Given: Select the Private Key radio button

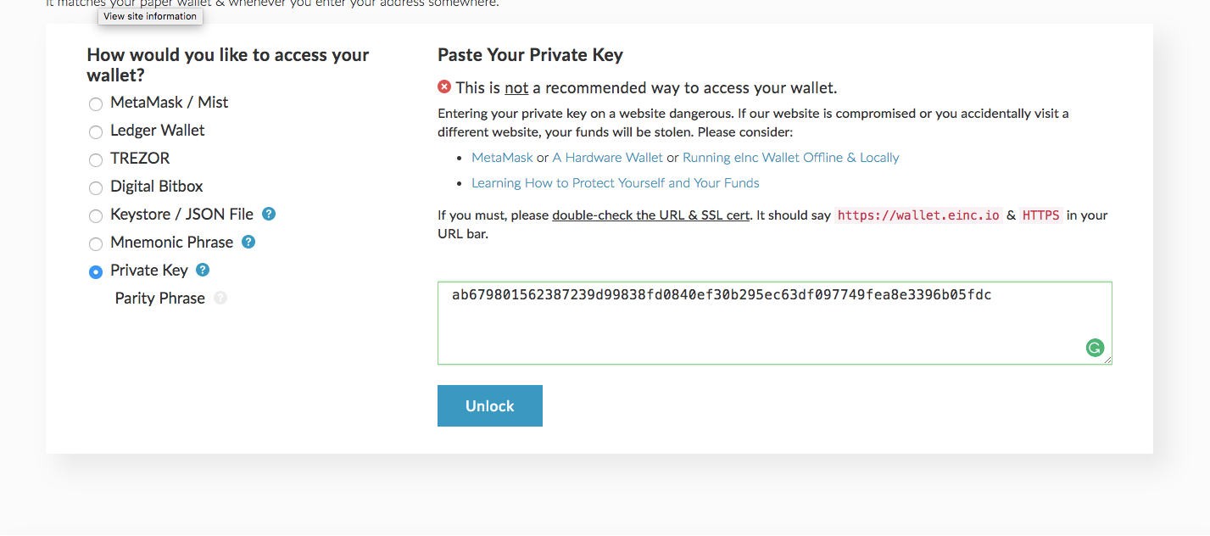Looking at the screenshot, I should [96, 271].
